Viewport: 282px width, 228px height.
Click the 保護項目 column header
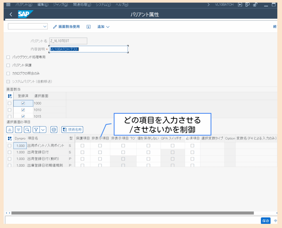click(x=83, y=138)
